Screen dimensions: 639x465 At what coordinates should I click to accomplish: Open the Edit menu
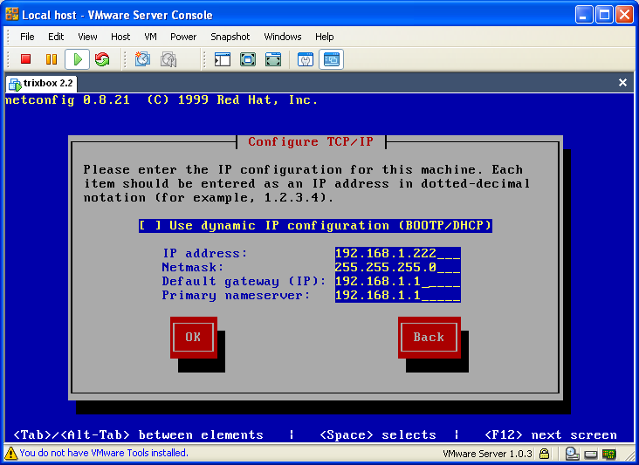55,37
